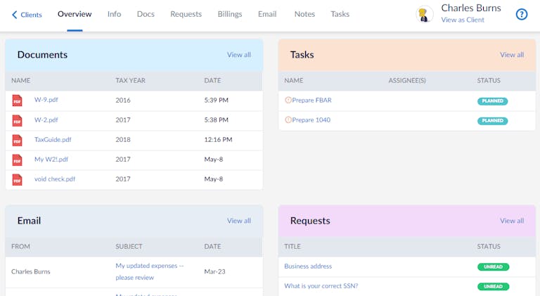View all items in Documents panel
Viewport: 540px width, 296px height.
pos(238,55)
